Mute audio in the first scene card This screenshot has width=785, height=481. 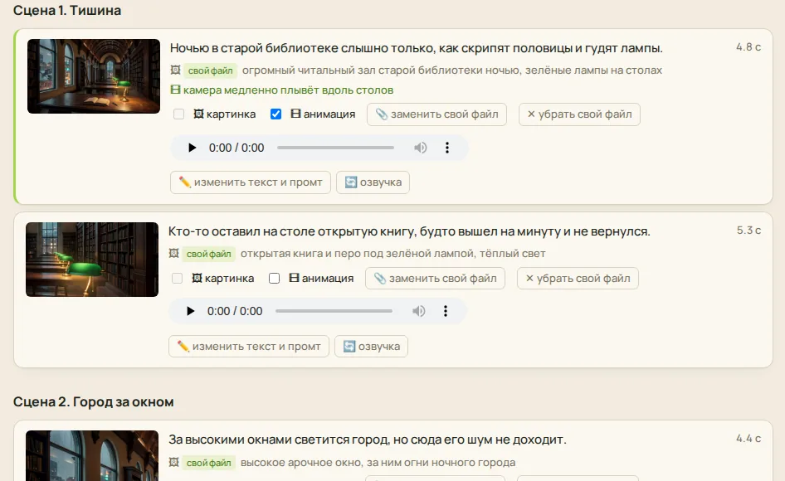pos(421,148)
